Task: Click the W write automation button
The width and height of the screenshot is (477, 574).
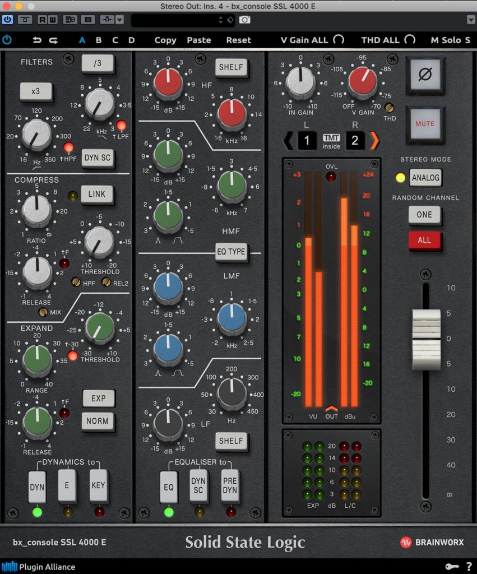Action: coord(53,20)
